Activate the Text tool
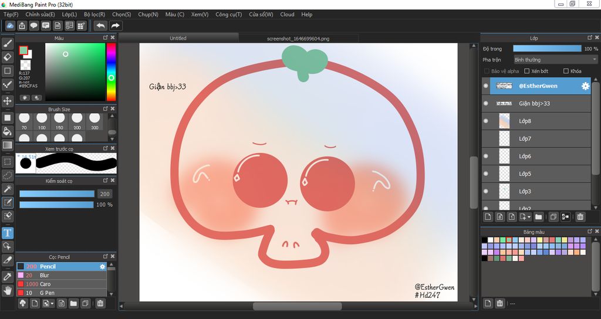Viewport: 601px width, 319px height. pyautogui.click(x=7, y=233)
